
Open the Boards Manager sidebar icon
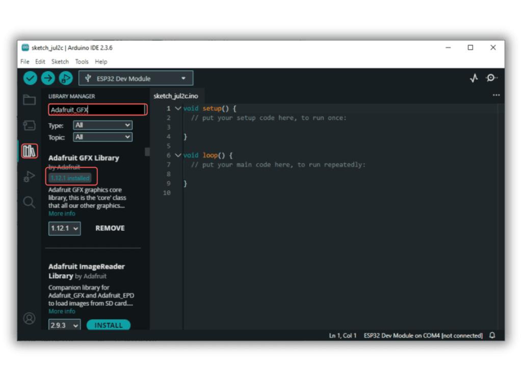tap(29, 125)
